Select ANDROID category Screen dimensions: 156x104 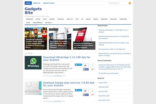click(x=29, y=19)
